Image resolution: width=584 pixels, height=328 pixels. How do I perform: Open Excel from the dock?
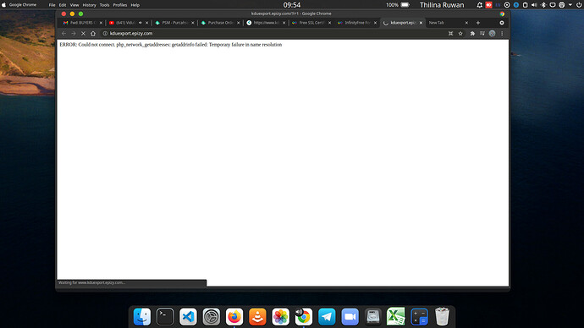(396, 317)
